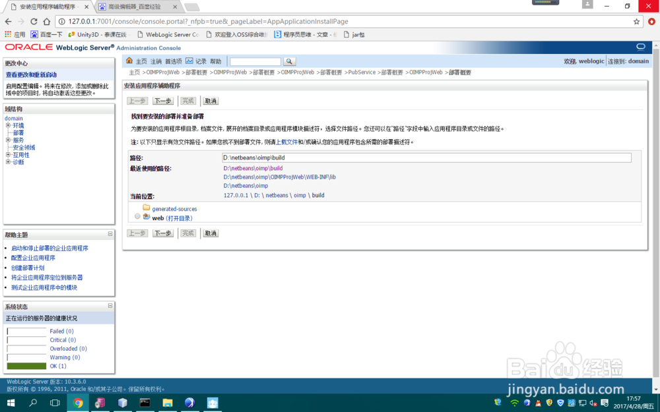This screenshot has height=412, width=660.
Task: Click the console search text box
Action: pos(255,61)
